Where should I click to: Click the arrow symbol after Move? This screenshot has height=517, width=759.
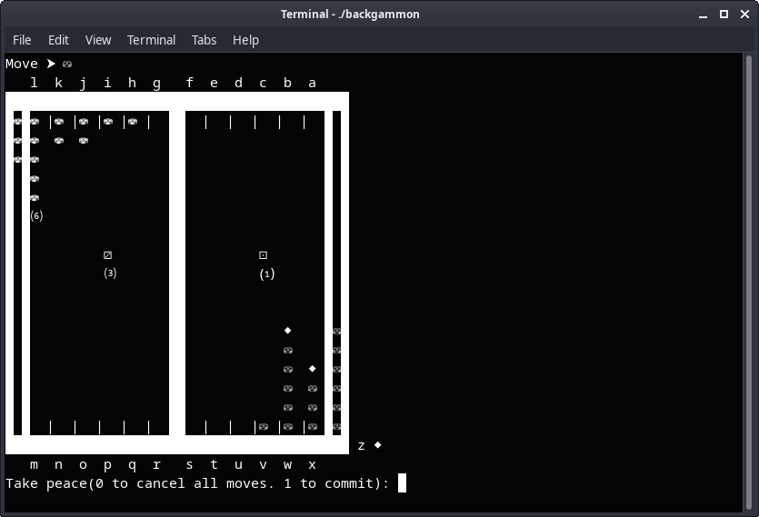[51, 64]
